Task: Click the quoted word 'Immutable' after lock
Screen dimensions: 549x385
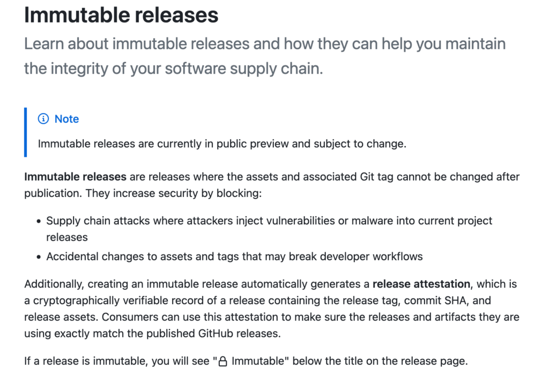Action: coord(258,361)
